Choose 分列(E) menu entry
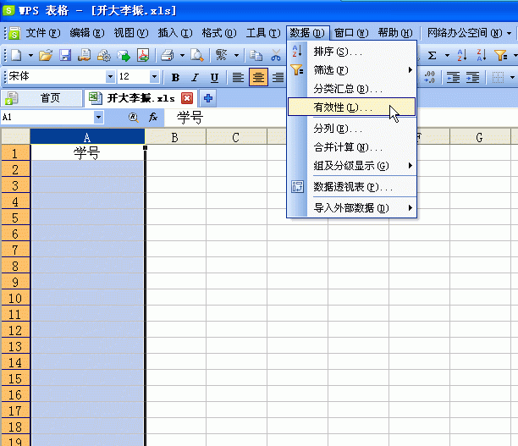The height and width of the screenshot is (446, 518). pos(351,129)
